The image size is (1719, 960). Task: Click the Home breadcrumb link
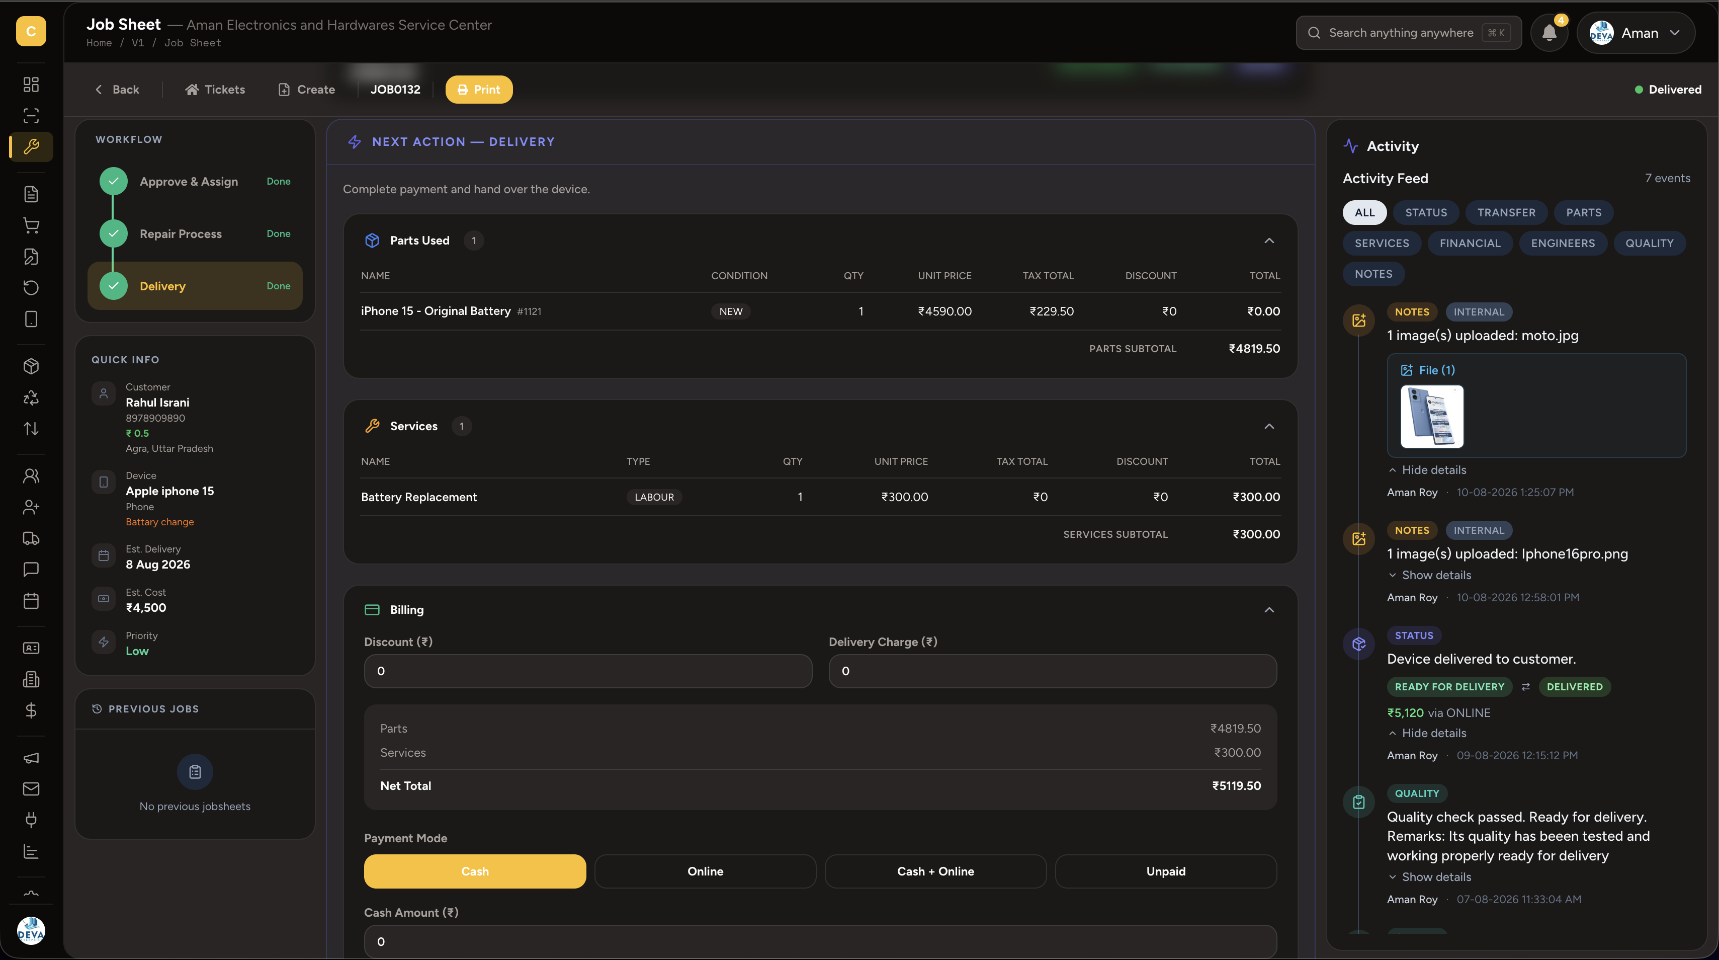point(99,43)
